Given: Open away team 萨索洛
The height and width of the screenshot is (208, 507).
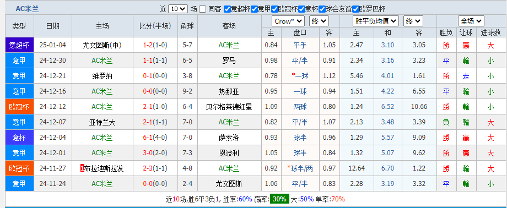Looking at the screenshot, I should pos(229,138).
